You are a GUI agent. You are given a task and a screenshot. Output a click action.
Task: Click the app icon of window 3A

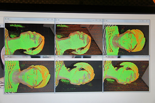tap(56, 57)
